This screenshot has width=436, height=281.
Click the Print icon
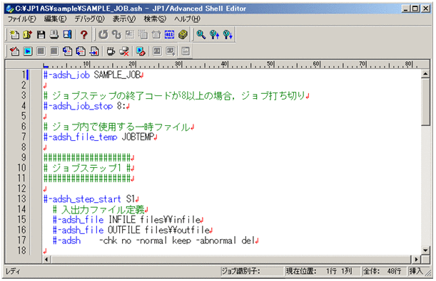pos(54,35)
